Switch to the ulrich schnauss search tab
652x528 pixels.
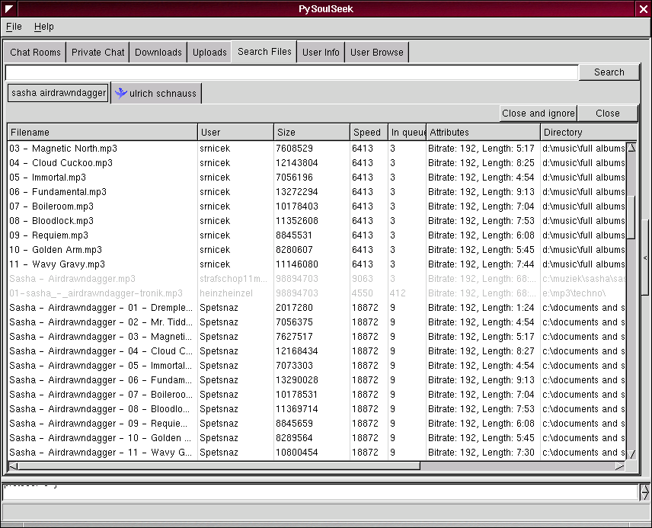156,93
